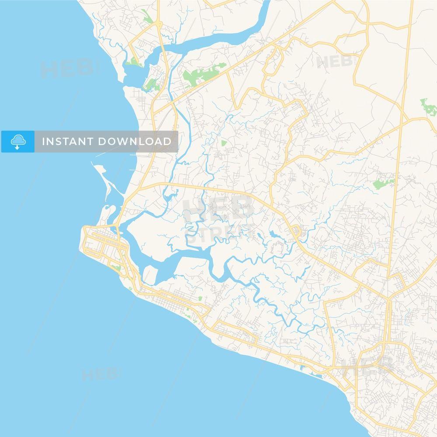Select the large green park beside the diagonal highway
This screenshot has height=437, width=437.
(203, 73)
